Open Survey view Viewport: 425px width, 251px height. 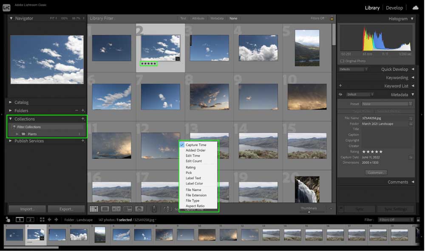click(127, 209)
